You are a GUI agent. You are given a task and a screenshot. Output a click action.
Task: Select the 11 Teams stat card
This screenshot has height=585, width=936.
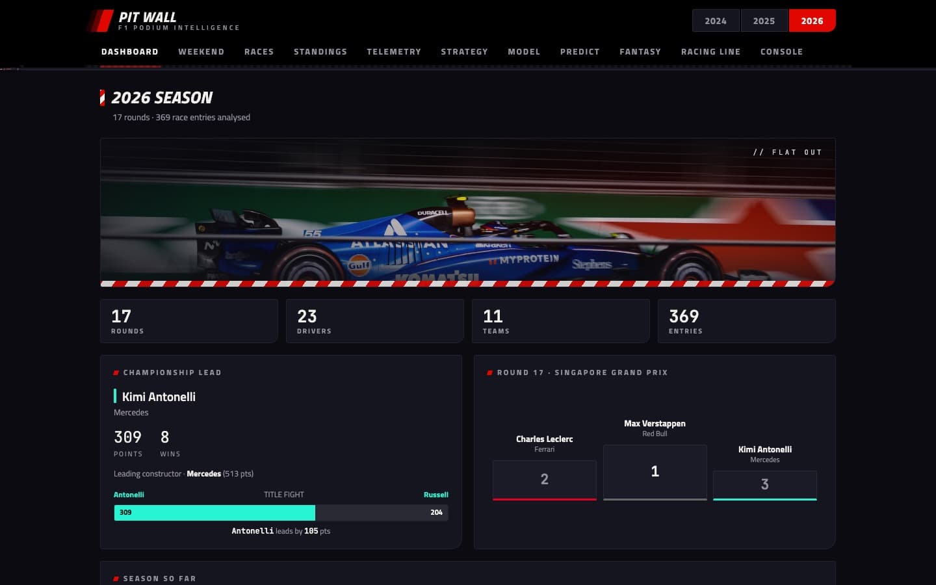click(561, 321)
